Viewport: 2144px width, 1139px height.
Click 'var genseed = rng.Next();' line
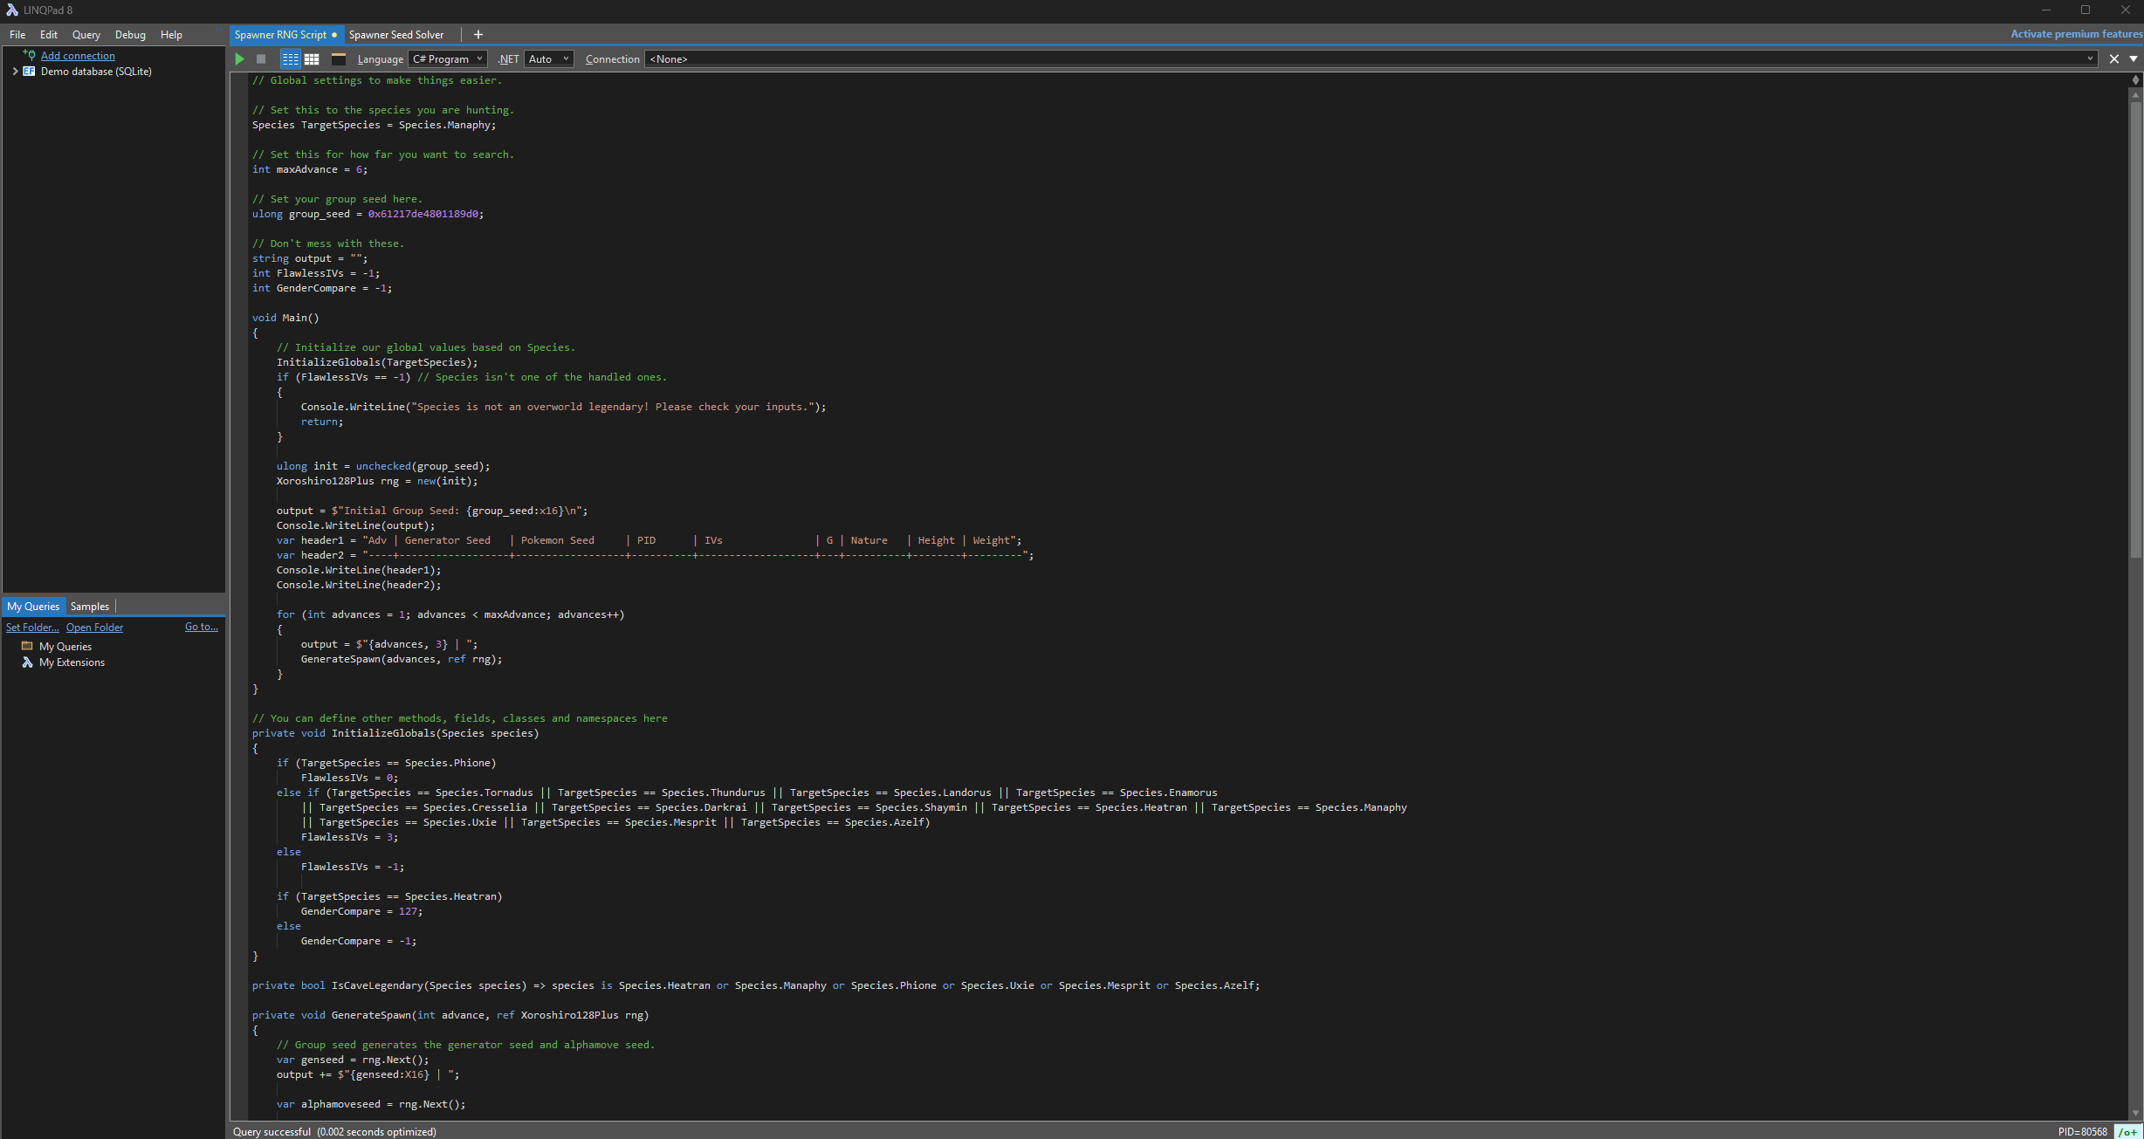[x=353, y=1060]
